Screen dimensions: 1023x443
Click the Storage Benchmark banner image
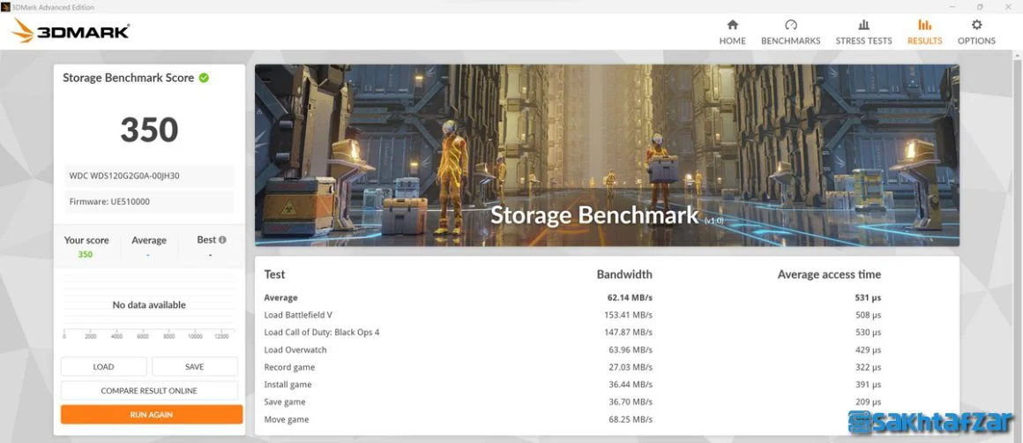[x=607, y=155]
